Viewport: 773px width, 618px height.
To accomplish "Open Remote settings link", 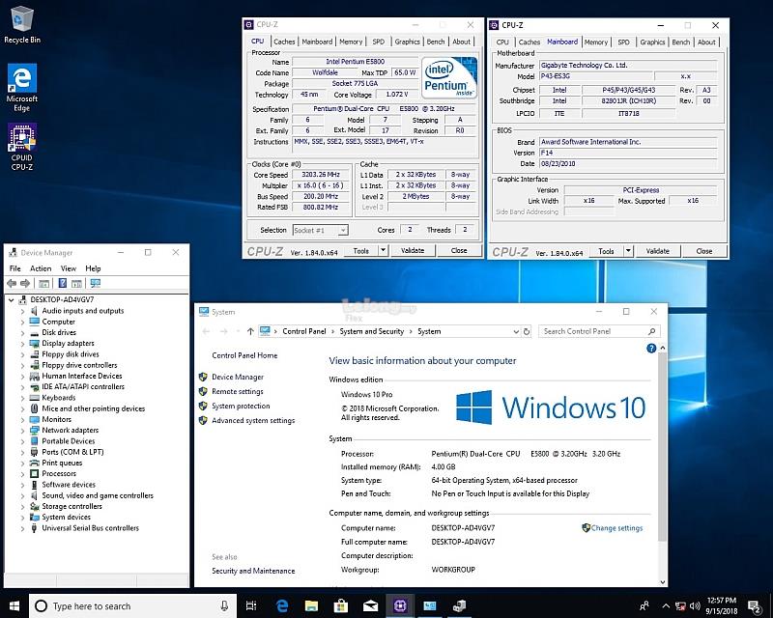I will 238,391.
